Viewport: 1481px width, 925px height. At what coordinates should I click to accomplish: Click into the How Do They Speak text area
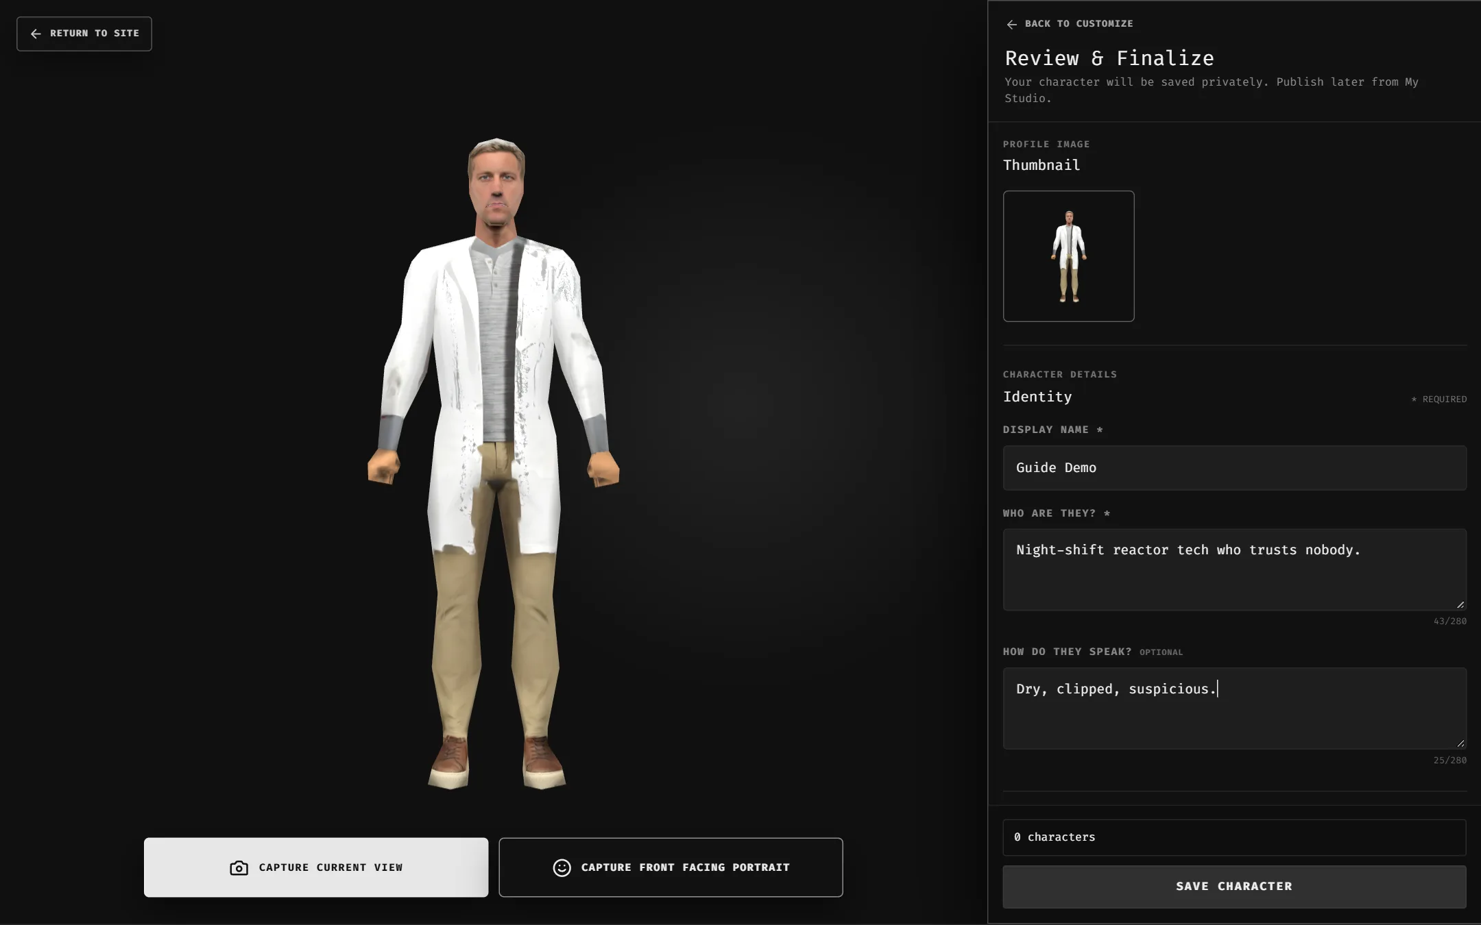click(1234, 708)
